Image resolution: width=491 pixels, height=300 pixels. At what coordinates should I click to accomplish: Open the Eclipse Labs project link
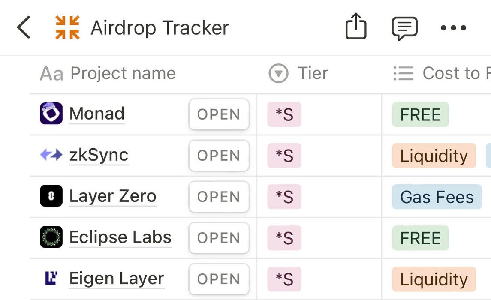[120, 237]
